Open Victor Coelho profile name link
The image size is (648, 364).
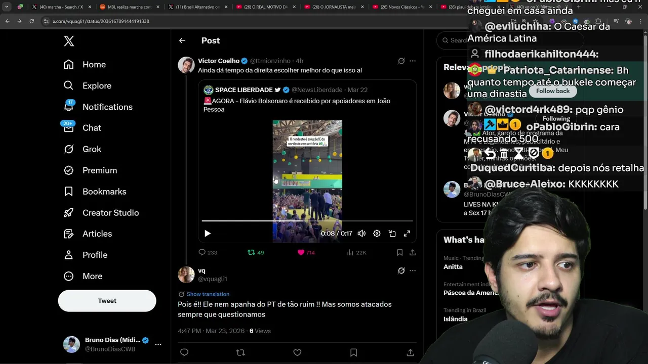click(219, 61)
